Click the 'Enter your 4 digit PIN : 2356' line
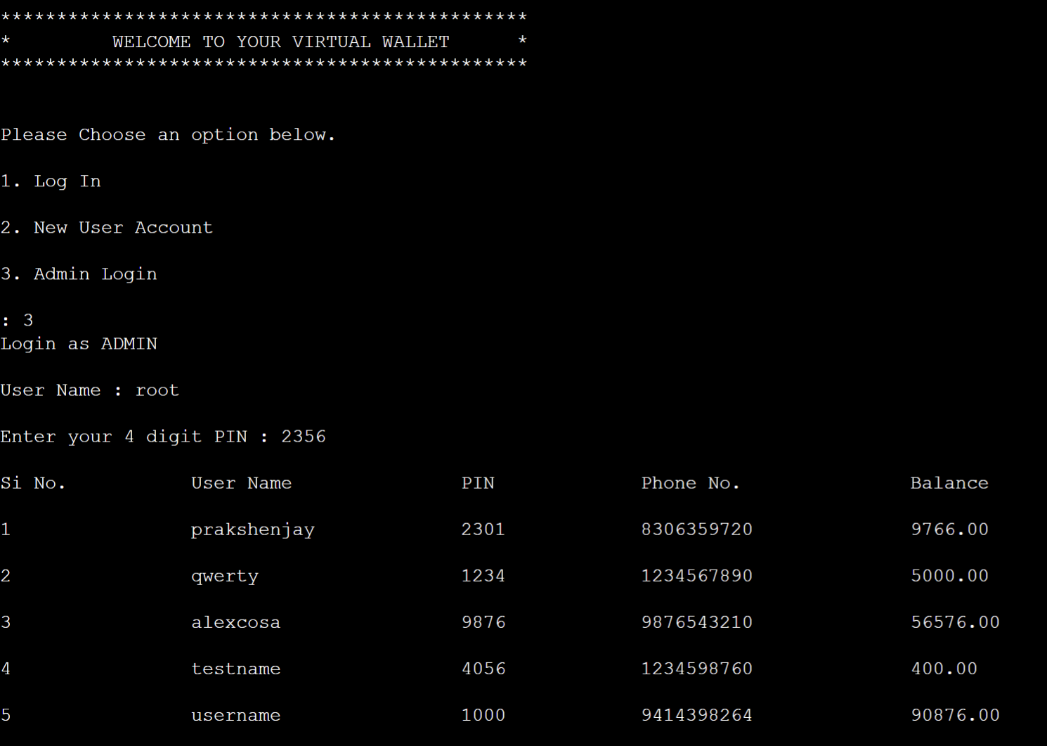1047x746 pixels. (163, 437)
